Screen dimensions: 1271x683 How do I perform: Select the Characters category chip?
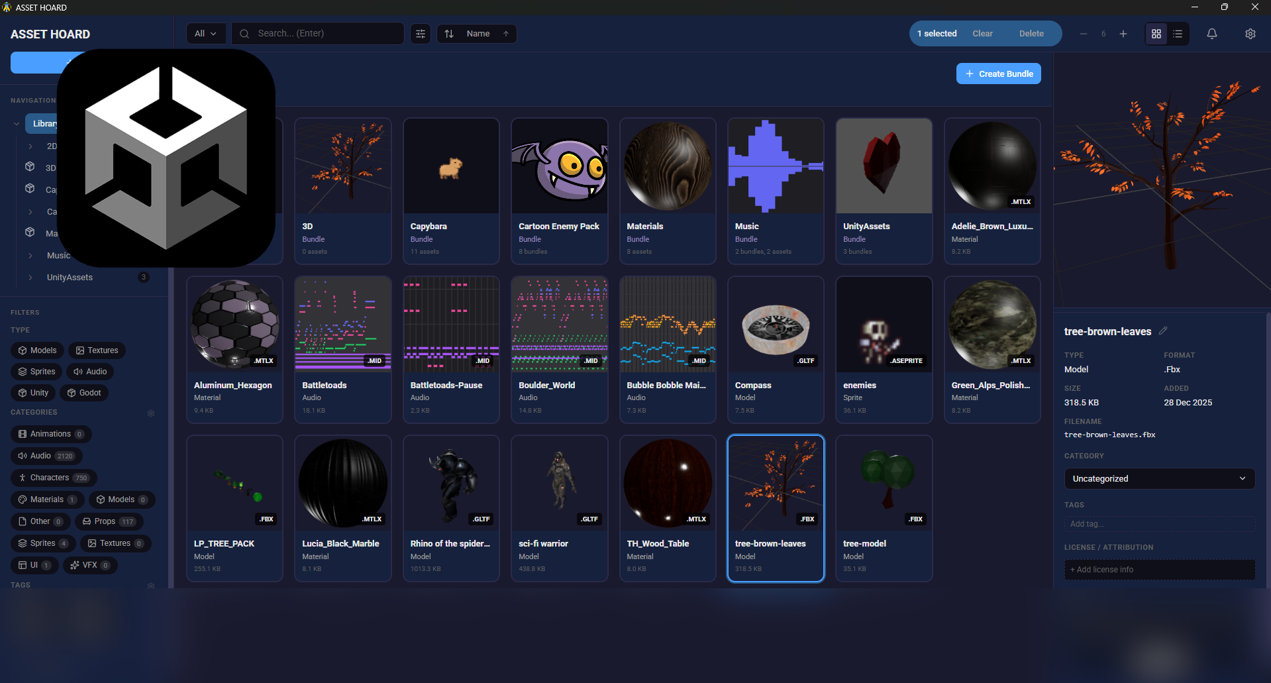pos(54,478)
